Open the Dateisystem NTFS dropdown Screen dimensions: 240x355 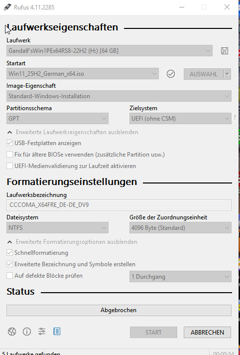tap(57, 228)
